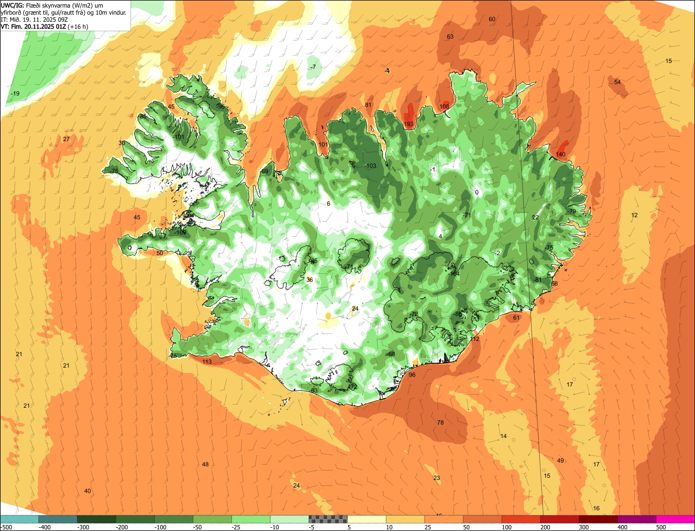
Task: Click the pale green legend swatch between -10 and -5
Action: pyautogui.click(x=289, y=519)
